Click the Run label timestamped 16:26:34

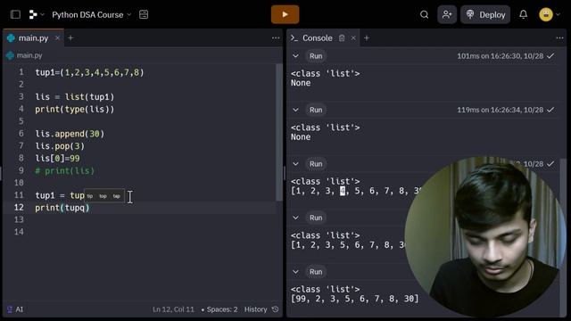point(316,110)
